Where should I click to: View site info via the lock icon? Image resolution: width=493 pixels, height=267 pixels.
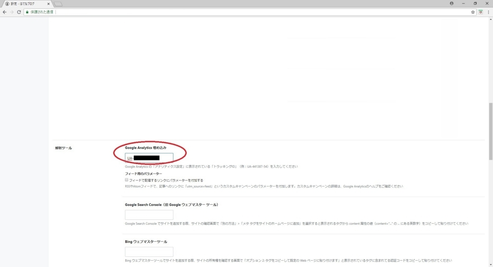(x=27, y=12)
